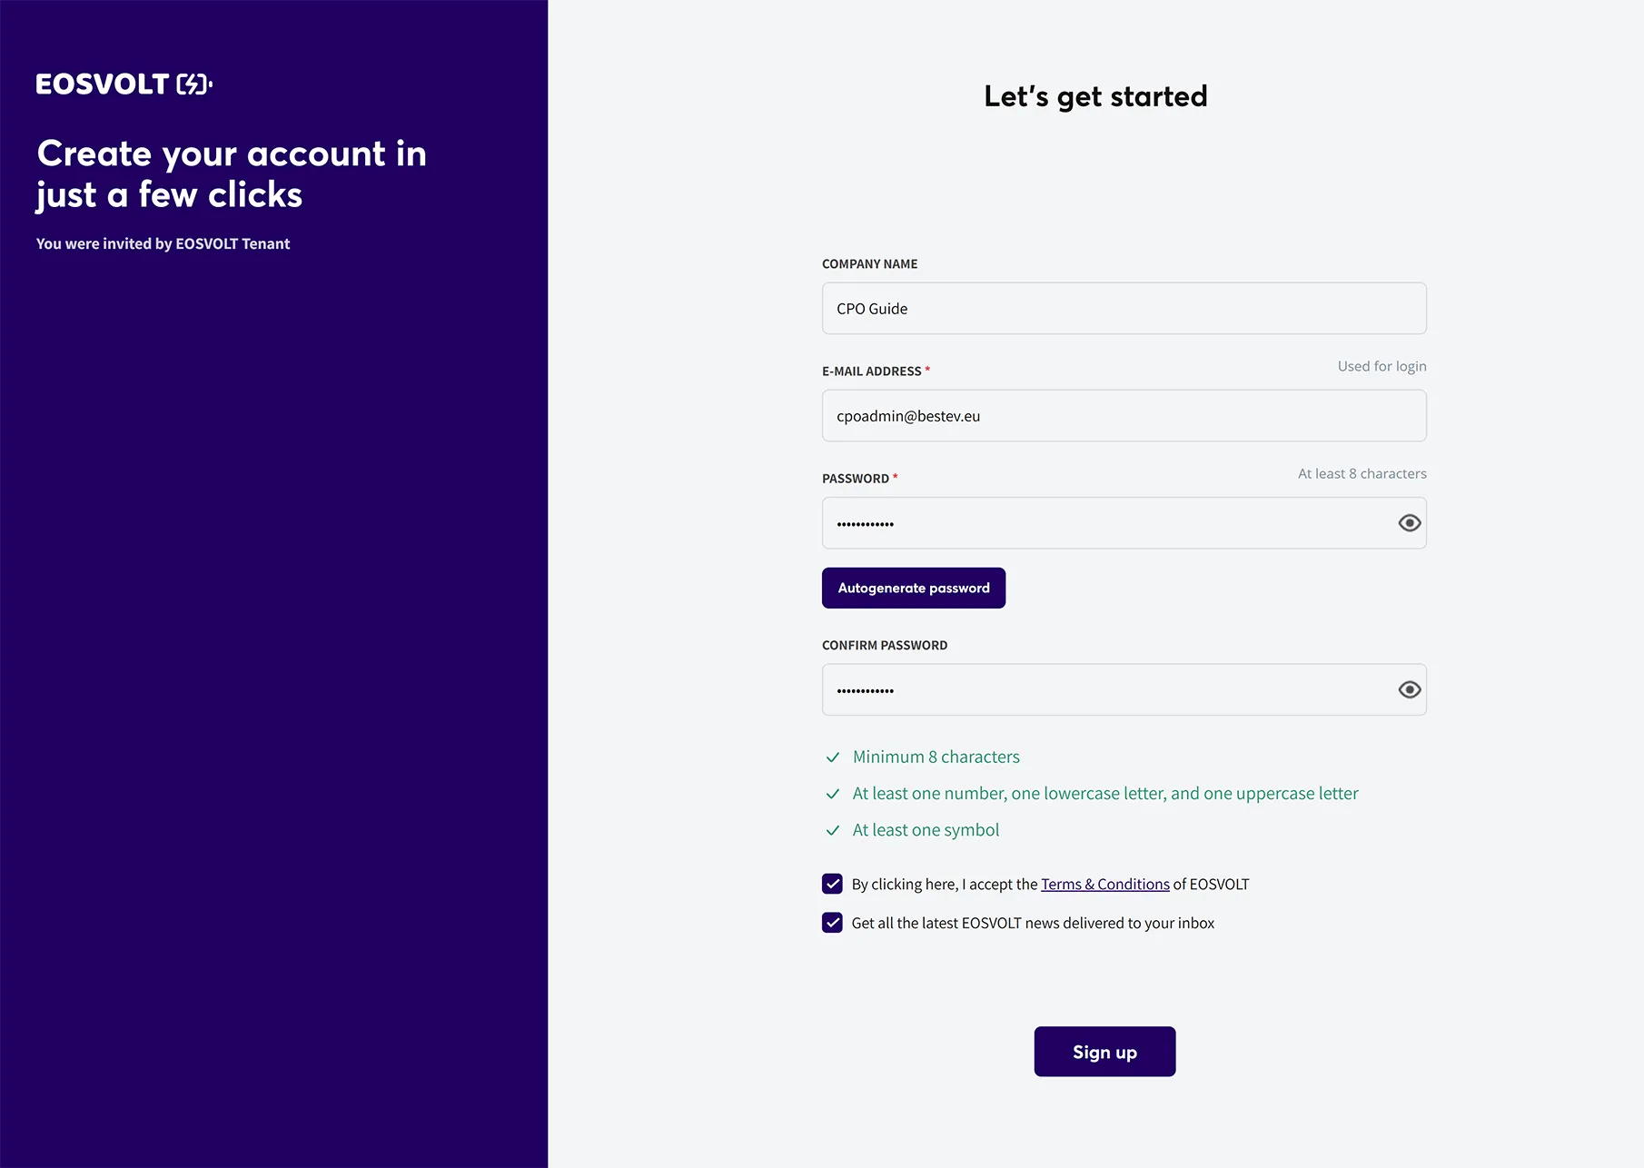Submit the form with the Sign up button
This screenshot has width=1644, height=1168.
point(1104,1052)
